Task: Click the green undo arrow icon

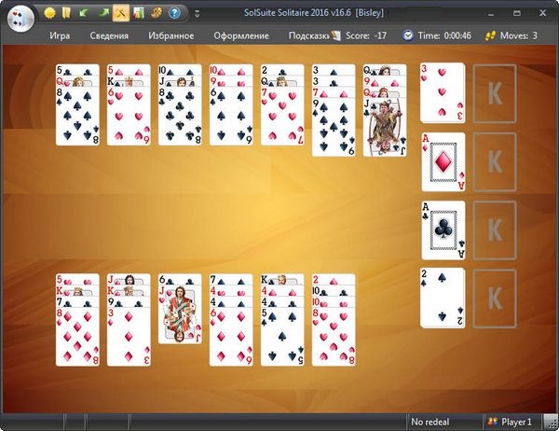Action: (85, 13)
